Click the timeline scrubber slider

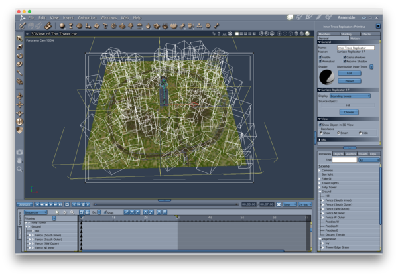(x=166, y=204)
